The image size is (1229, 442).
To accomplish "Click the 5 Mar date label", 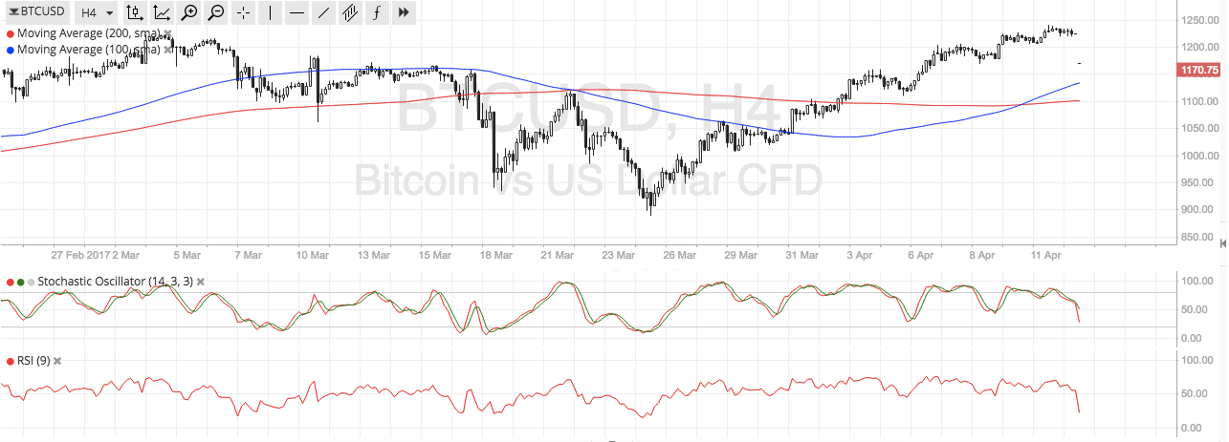I will [x=187, y=256].
